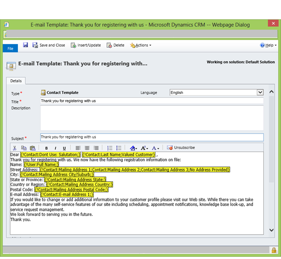Click the Save disk icon
Screen dimensions: 281x259
[x=25, y=45]
